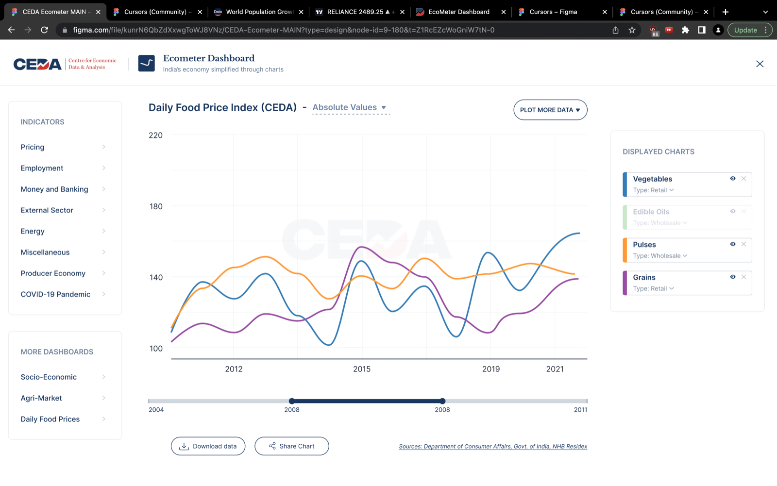This screenshot has width=777, height=486.
Task: Expand the Pricing indicator chevron
Action: pyautogui.click(x=103, y=147)
